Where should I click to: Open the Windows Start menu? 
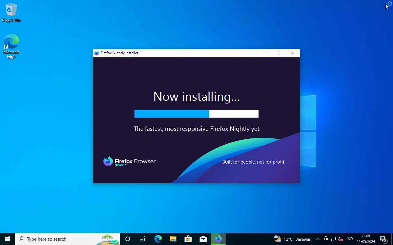pos(7,239)
